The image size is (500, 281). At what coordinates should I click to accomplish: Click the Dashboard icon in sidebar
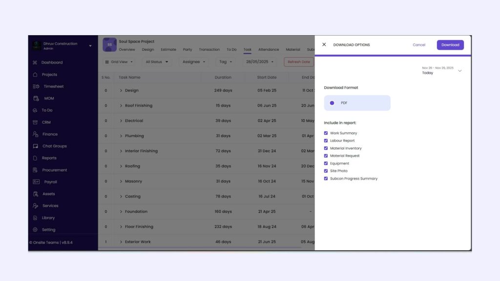coord(35,62)
